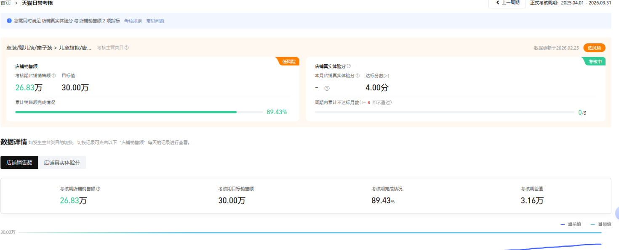
Task: Toggle 目标值 series in chart legend
Action: tap(601, 224)
